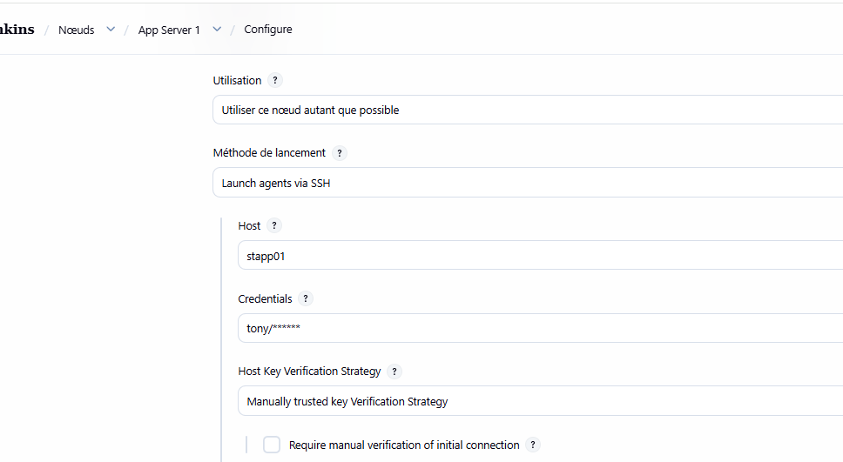The image size is (843, 462).
Task: Click the Jenkins logo text
Action: [x=17, y=30]
